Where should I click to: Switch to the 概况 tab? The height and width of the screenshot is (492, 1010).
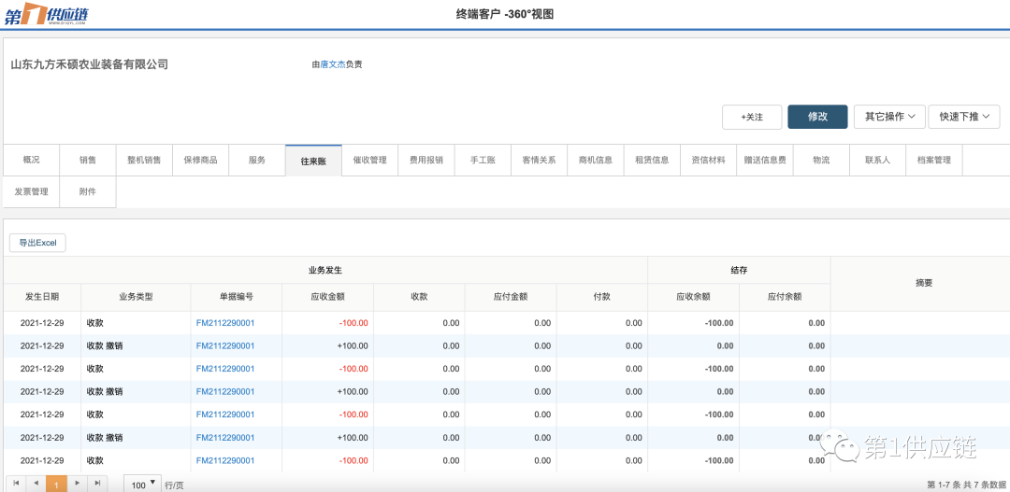32,160
